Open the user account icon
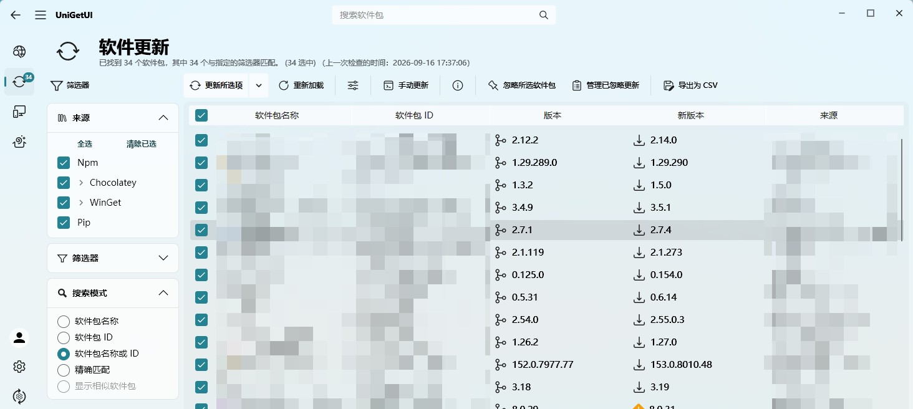Image resolution: width=913 pixels, height=409 pixels. coord(19,337)
